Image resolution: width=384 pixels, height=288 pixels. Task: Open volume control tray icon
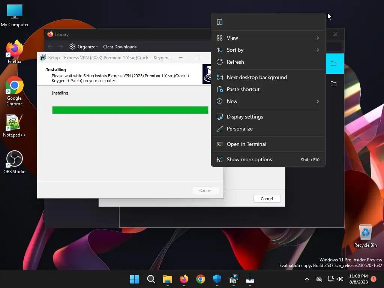pyautogui.click(x=340, y=279)
